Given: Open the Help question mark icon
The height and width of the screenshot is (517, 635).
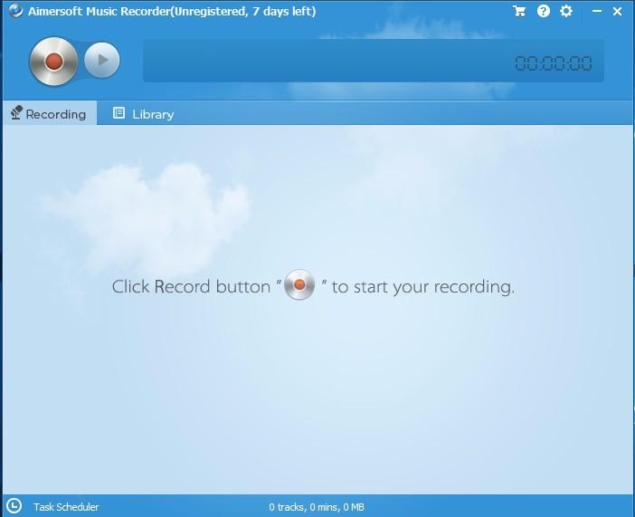Looking at the screenshot, I should [543, 11].
